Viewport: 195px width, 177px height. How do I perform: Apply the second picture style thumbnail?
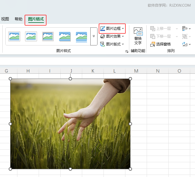31,36
